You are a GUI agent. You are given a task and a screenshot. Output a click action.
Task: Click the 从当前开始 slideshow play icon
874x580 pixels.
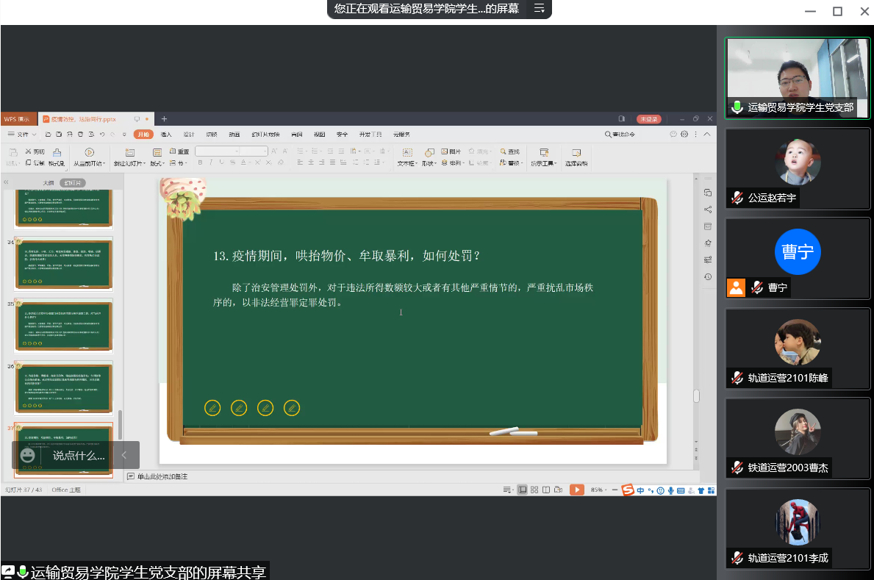89,152
